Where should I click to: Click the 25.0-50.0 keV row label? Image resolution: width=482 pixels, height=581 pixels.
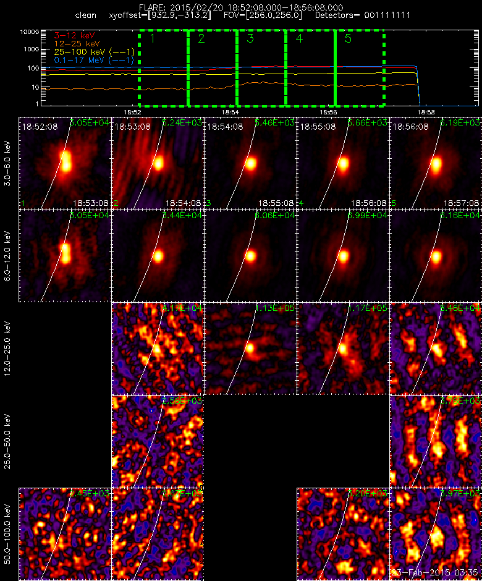7,441
